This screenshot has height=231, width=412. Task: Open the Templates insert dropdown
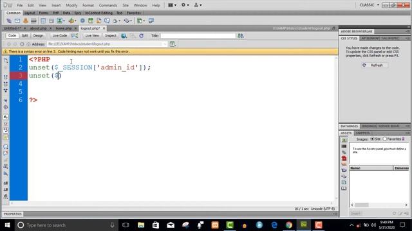click(x=141, y=21)
